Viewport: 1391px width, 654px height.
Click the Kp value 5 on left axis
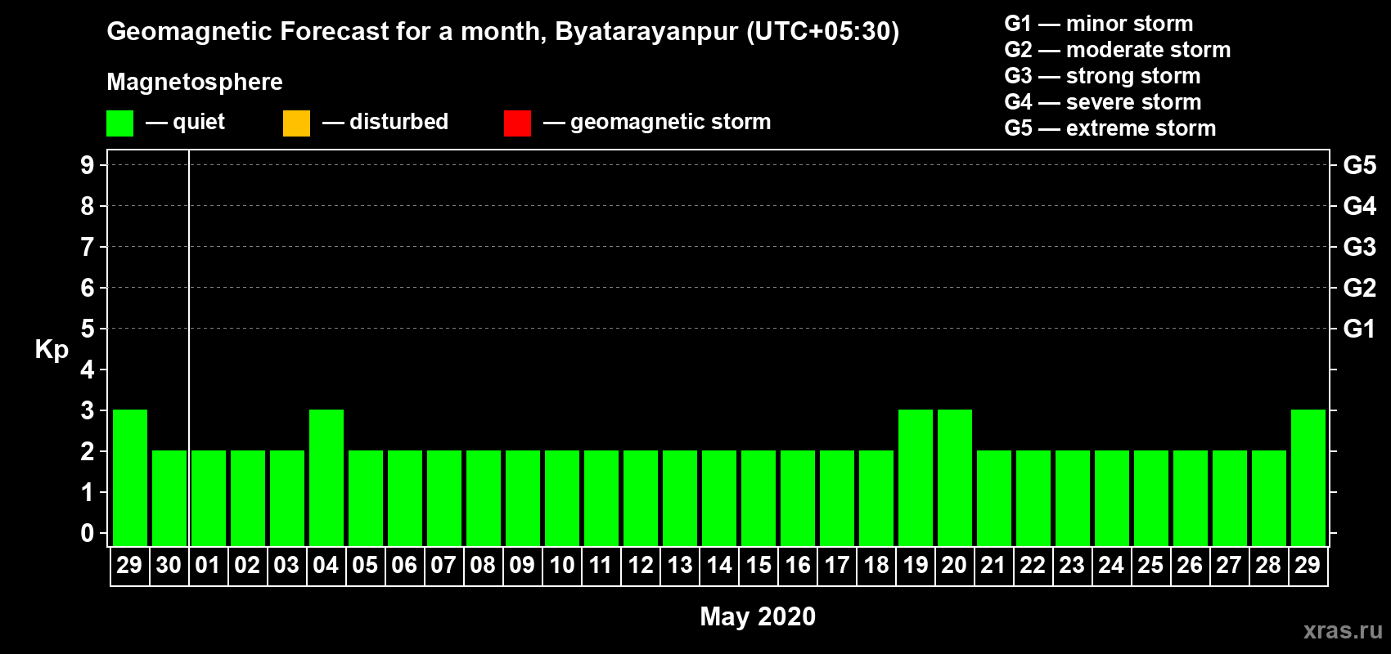(x=88, y=329)
